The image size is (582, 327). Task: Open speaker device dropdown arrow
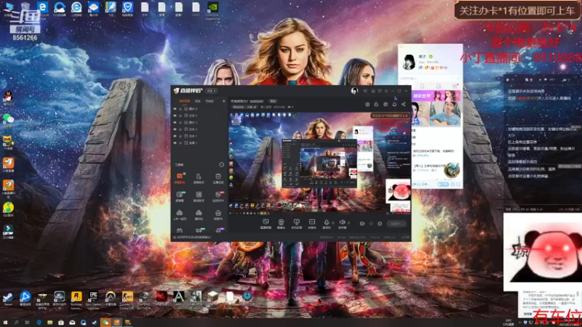(349, 222)
